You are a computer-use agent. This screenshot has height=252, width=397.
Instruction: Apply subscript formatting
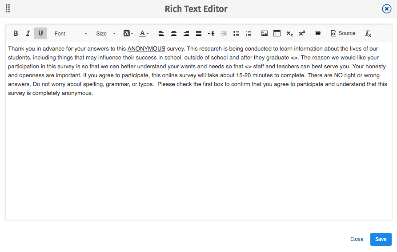(289, 33)
